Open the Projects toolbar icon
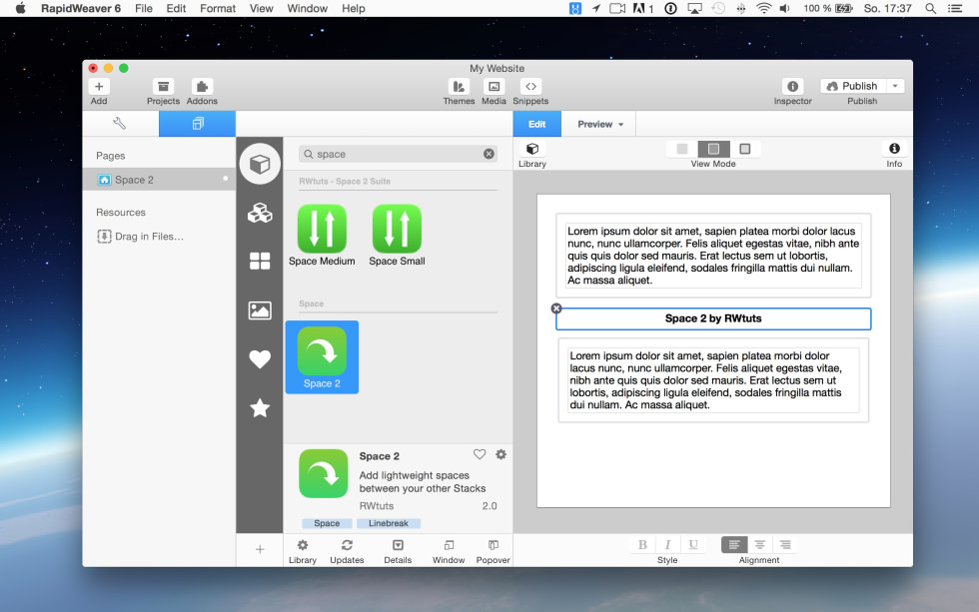 pos(163,87)
